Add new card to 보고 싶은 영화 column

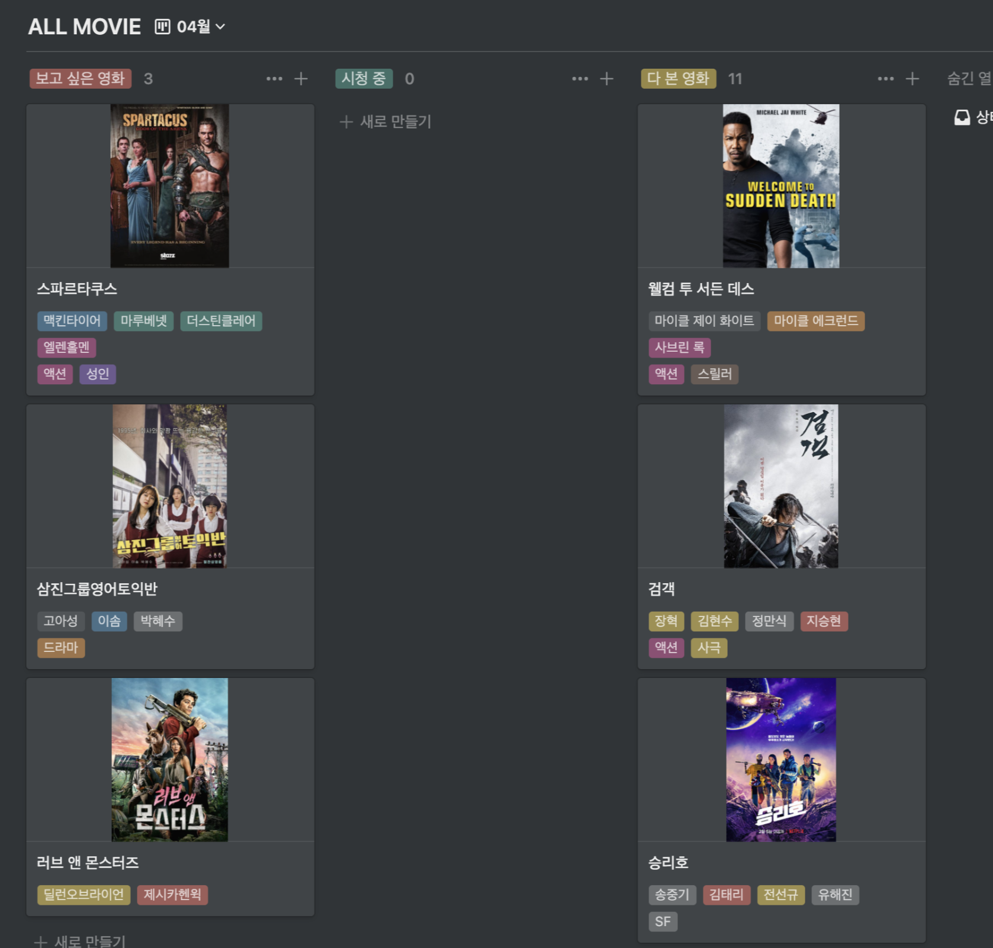(301, 79)
